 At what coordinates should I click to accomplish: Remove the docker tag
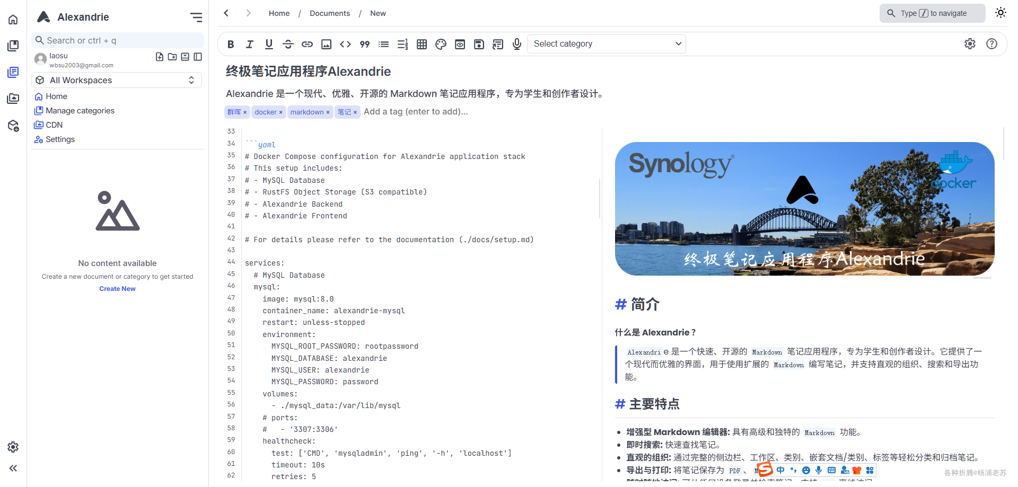pyautogui.click(x=281, y=112)
